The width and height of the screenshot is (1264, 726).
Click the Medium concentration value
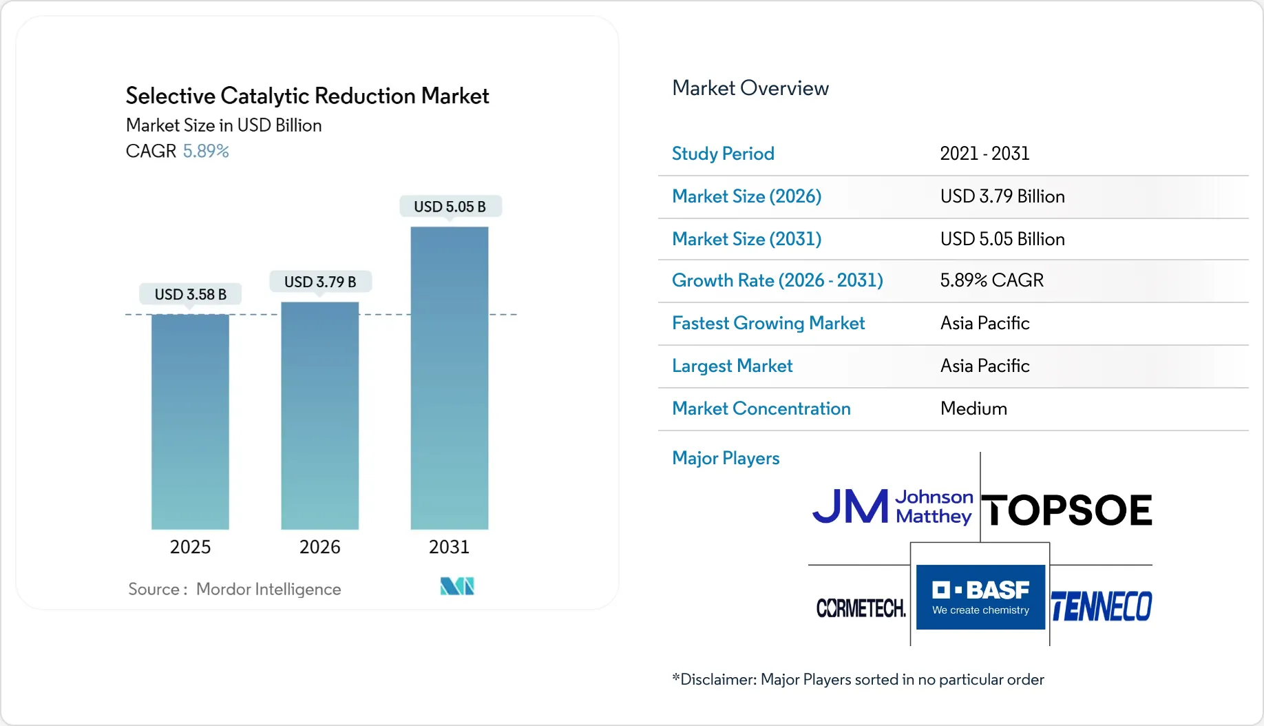973,408
